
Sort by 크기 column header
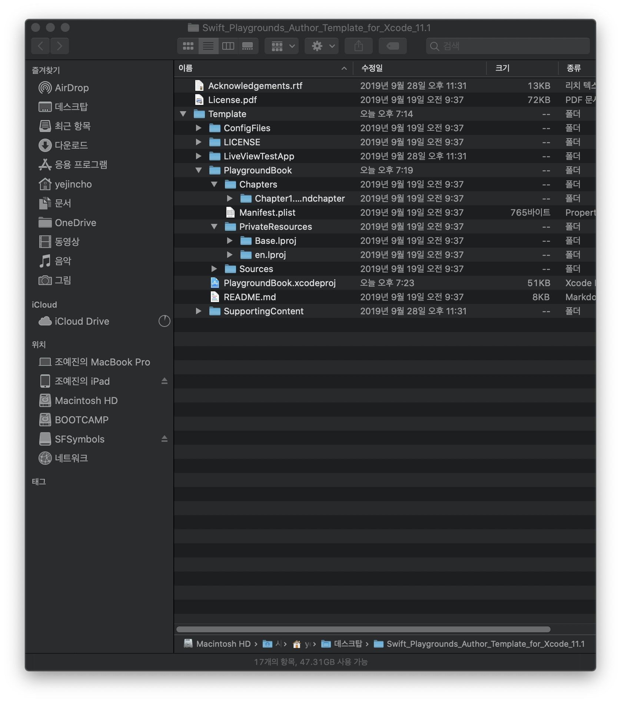tap(522, 68)
